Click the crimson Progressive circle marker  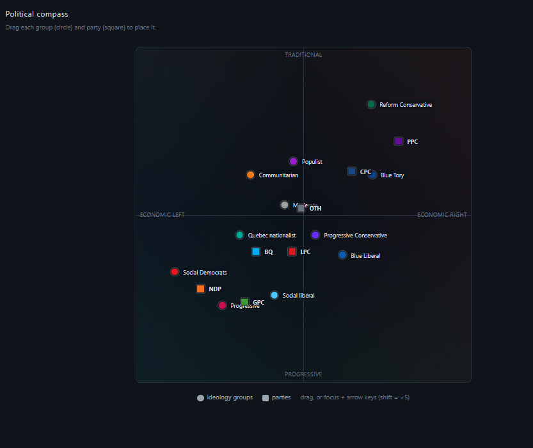222,305
